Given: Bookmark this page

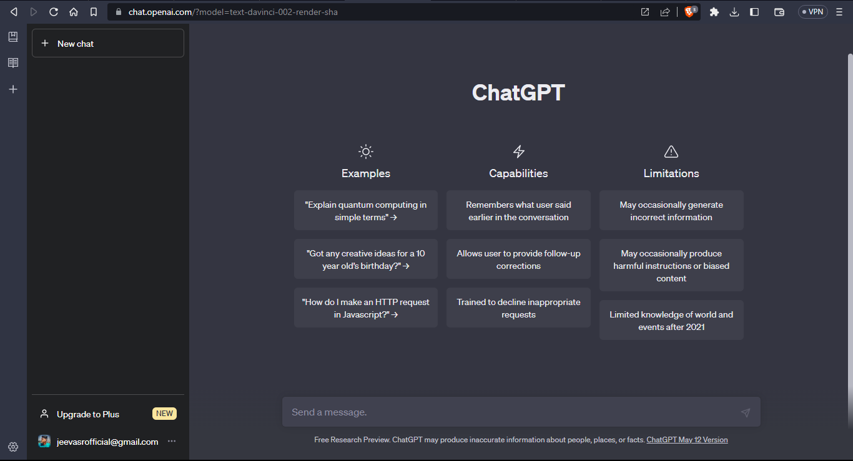Looking at the screenshot, I should pyautogui.click(x=94, y=12).
